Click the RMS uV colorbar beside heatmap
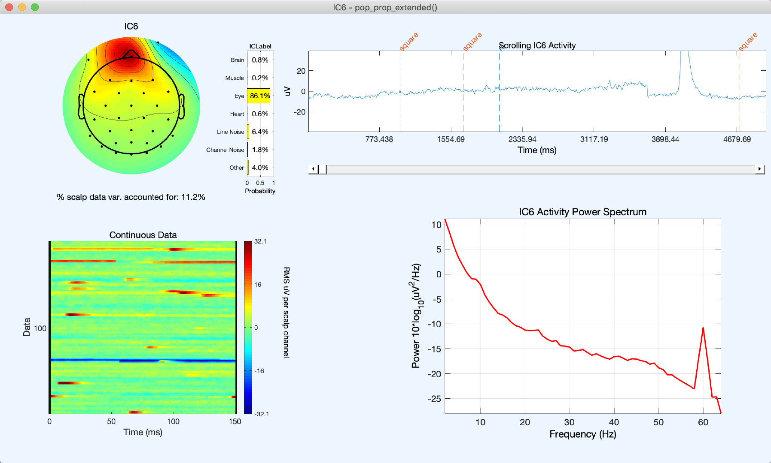This screenshot has width=771, height=463. click(x=248, y=328)
